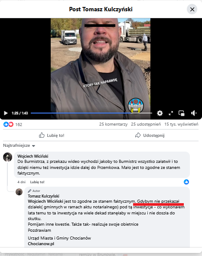Close the post dialog
The height and width of the screenshot is (256, 202).
point(192,9)
